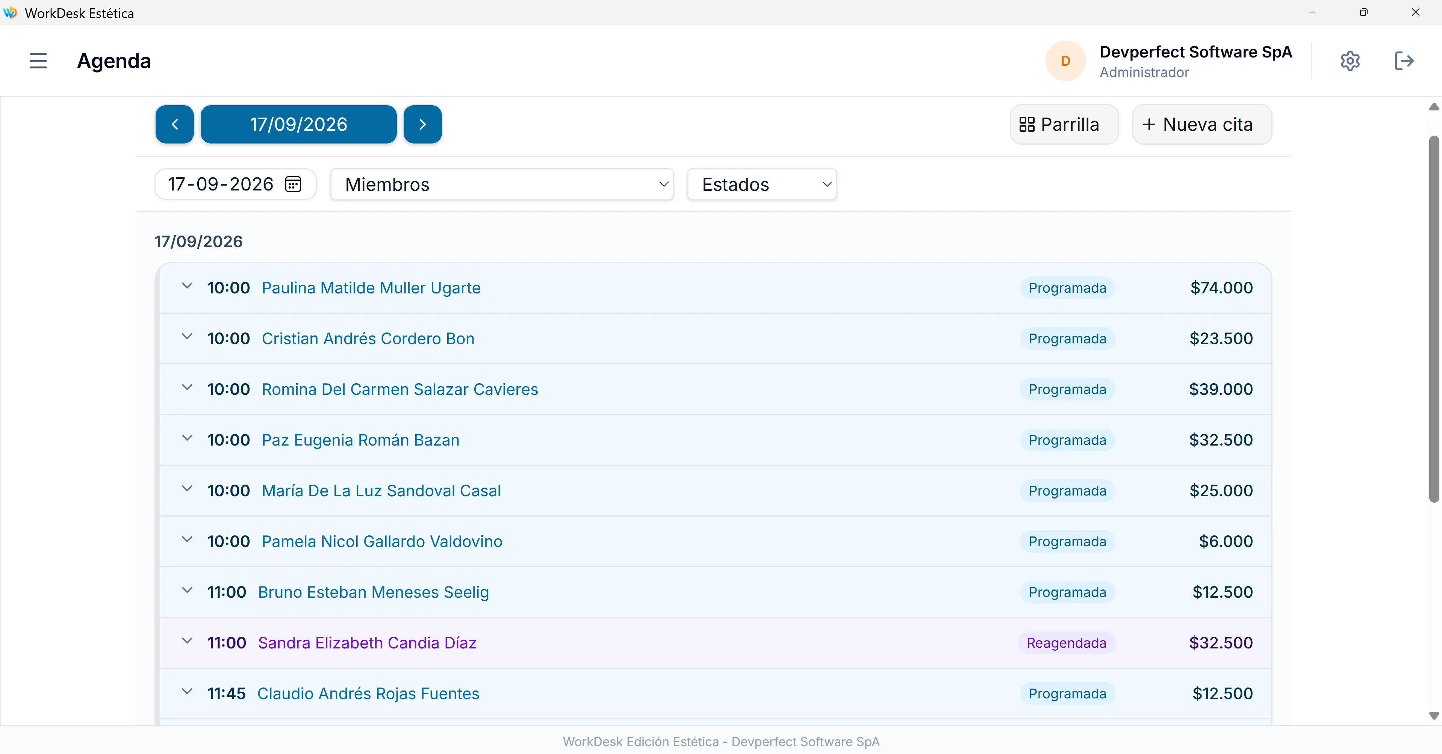Open settings via the gear icon
Viewport: 1442px width, 754px height.
[x=1350, y=60]
